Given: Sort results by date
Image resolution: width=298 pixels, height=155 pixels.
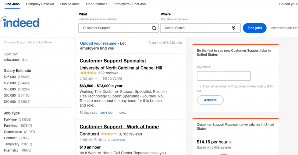Looking at the screenshot, I should [25, 60].
